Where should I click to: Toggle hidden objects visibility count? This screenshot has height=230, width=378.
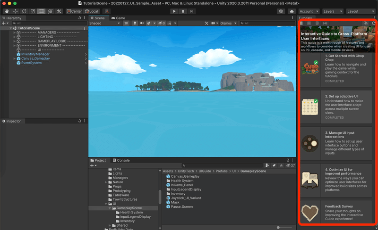click(x=162, y=24)
